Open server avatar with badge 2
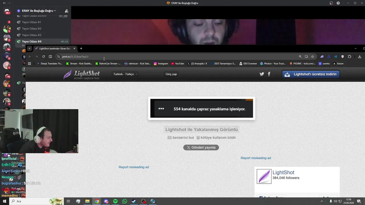 7,56
